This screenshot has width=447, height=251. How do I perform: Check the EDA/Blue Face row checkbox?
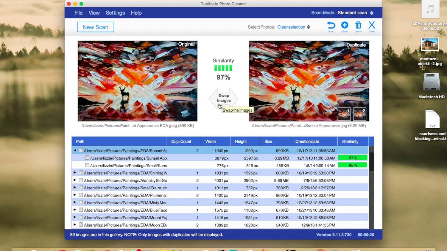[81, 210]
